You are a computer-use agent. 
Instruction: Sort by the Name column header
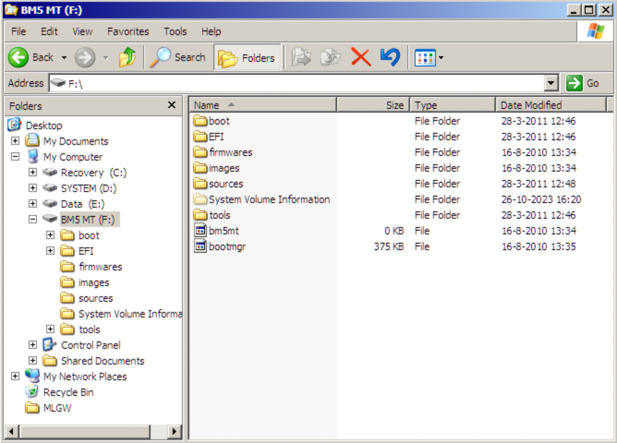coord(263,105)
